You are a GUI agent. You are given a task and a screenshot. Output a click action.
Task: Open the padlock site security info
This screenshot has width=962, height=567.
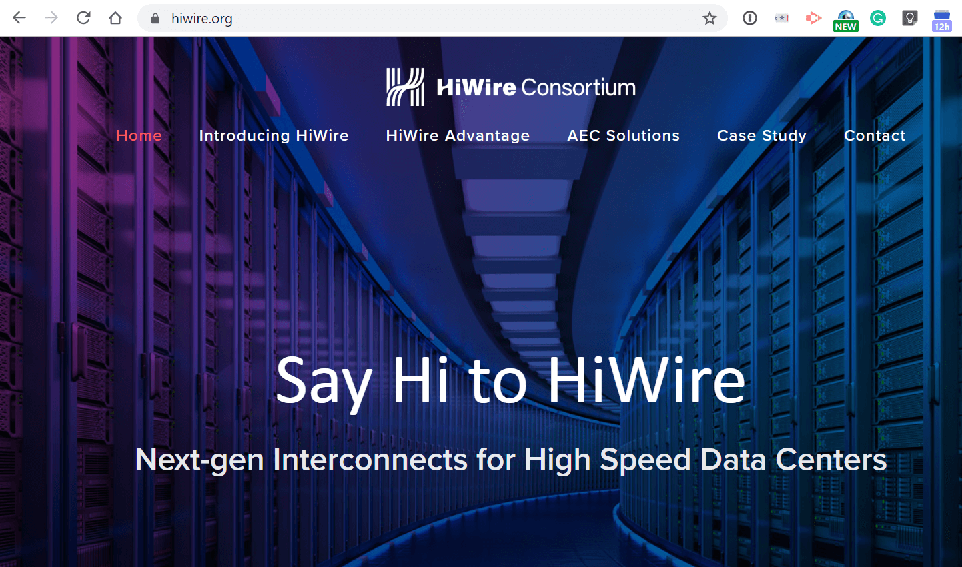coord(154,19)
